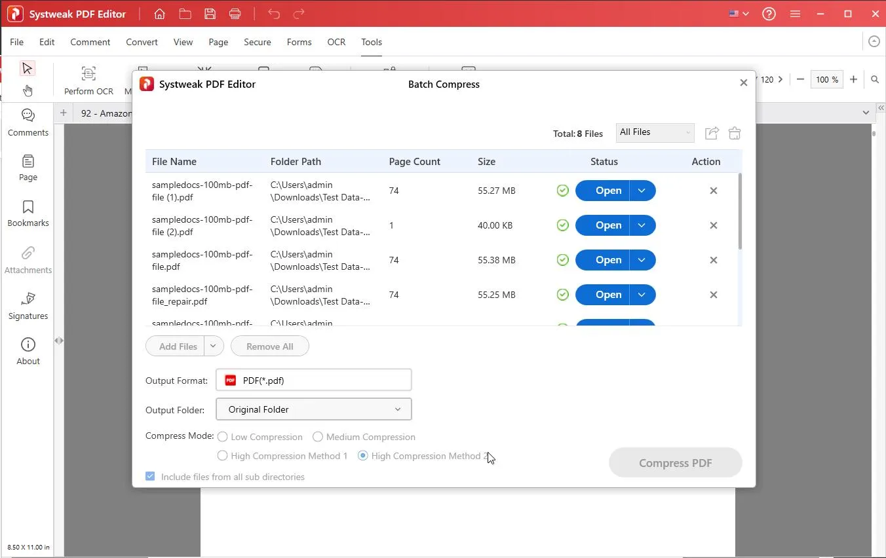This screenshot has height=558, width=886.
Task: Open the Output Folder dropdown
Action: (x=314, y=409)
